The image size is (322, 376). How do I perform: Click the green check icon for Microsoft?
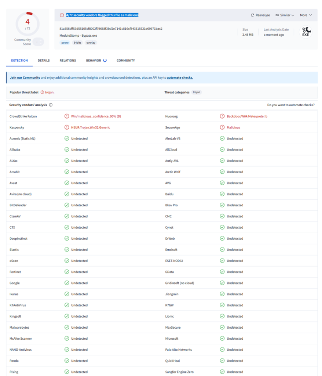(x=222, y=338)
